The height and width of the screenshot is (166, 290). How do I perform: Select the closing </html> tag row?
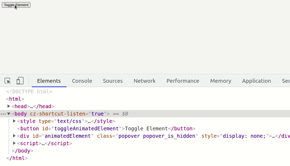click(x=17, y=158)
